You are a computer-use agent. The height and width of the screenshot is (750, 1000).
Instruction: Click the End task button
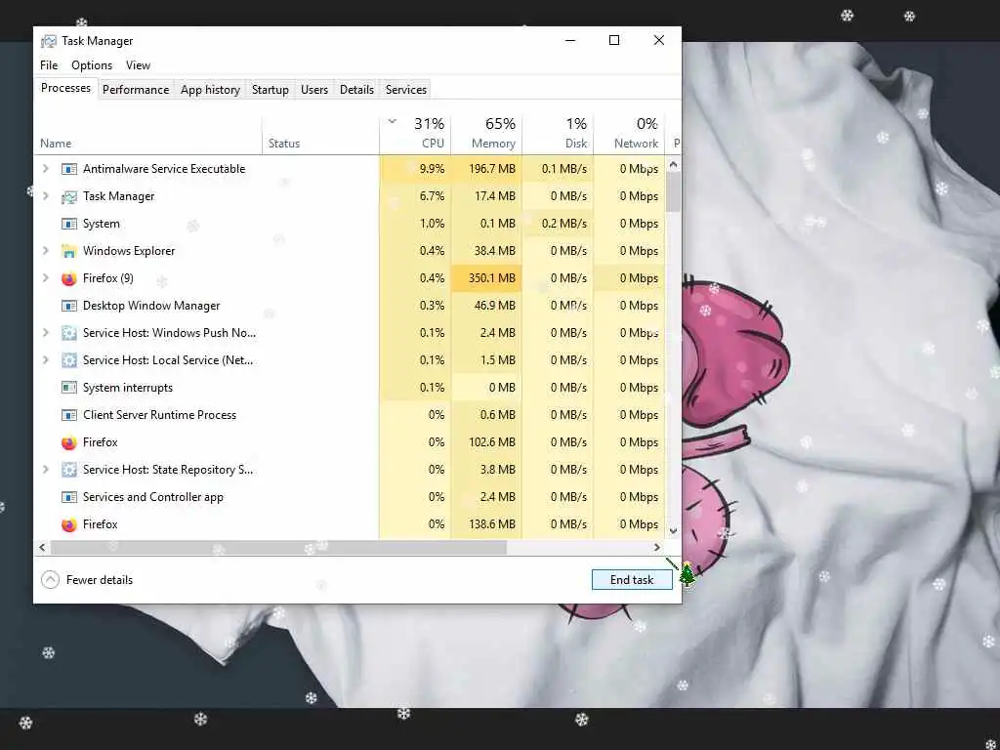[x=632, y=580]
